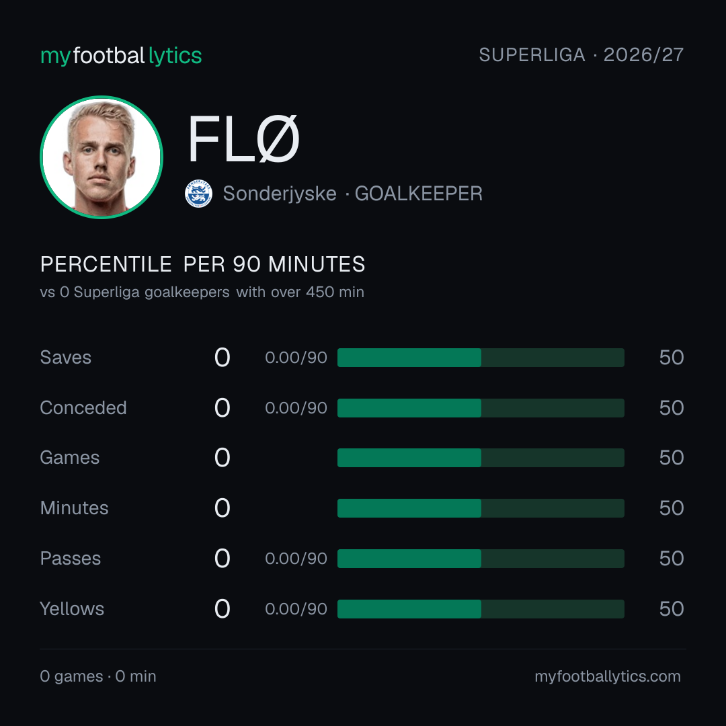
Task: Open the player headshot photo
Action: (x=102, y=157)
